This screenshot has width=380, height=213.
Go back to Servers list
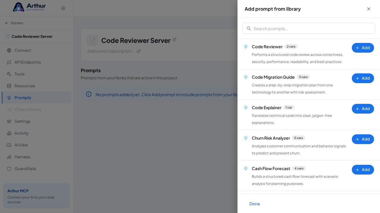(14, 23)
